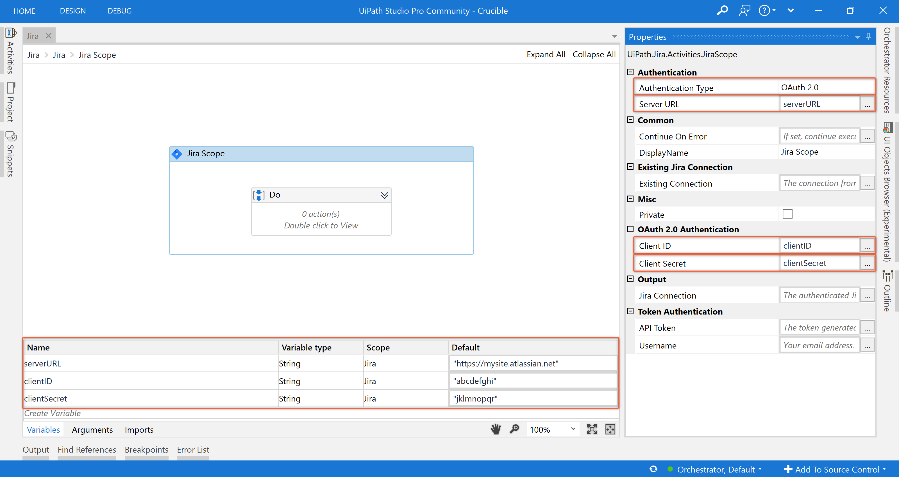This screenshot has width=899, height=477.
Task: Open the Outline panel icon
Action: (x=887, y=276)
